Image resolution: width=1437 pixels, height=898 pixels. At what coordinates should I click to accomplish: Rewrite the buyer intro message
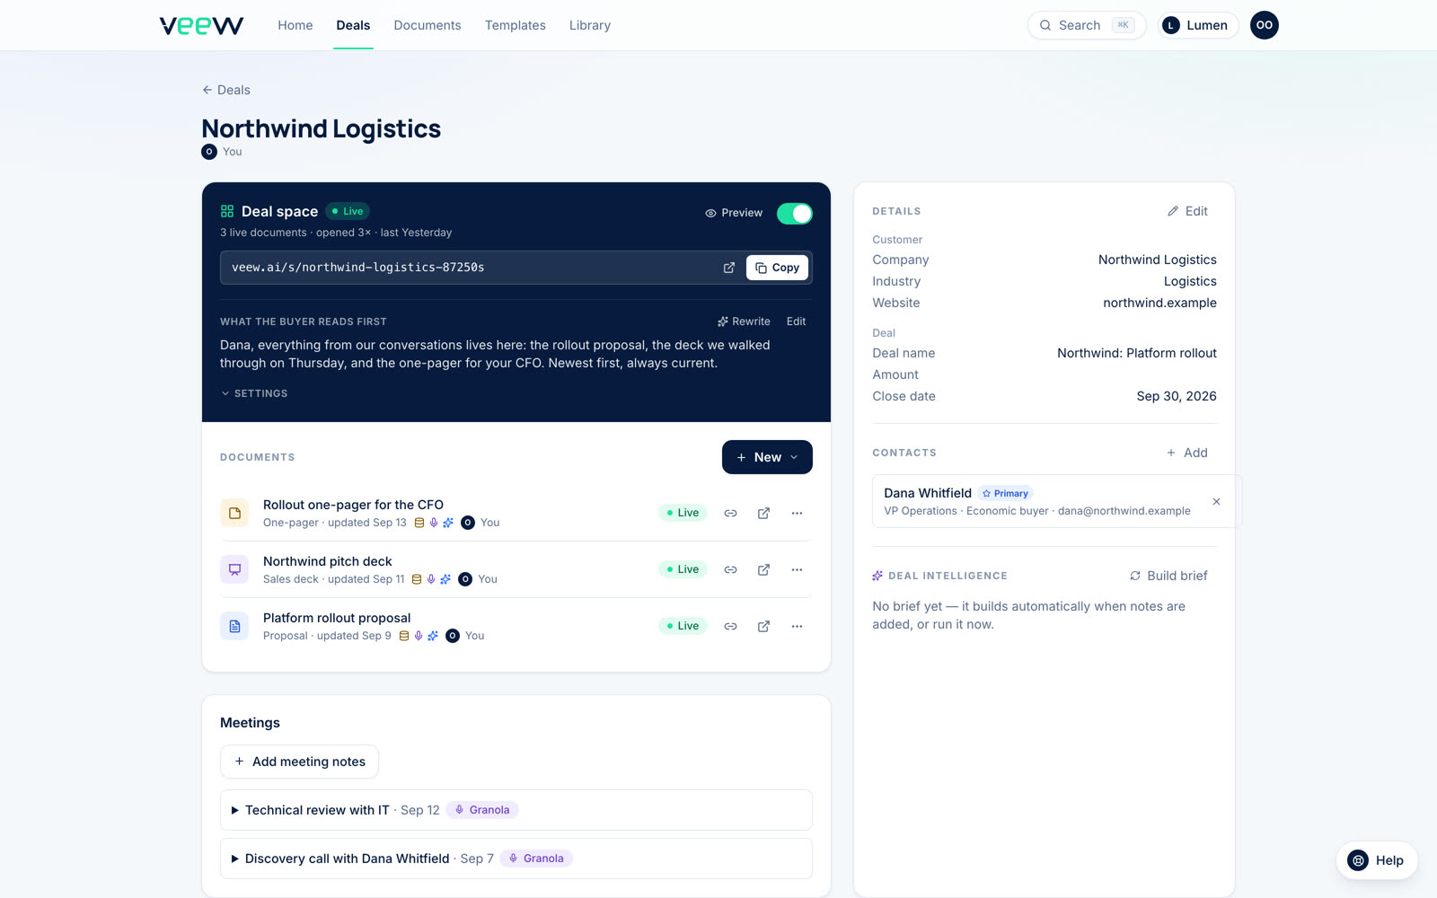744,321
